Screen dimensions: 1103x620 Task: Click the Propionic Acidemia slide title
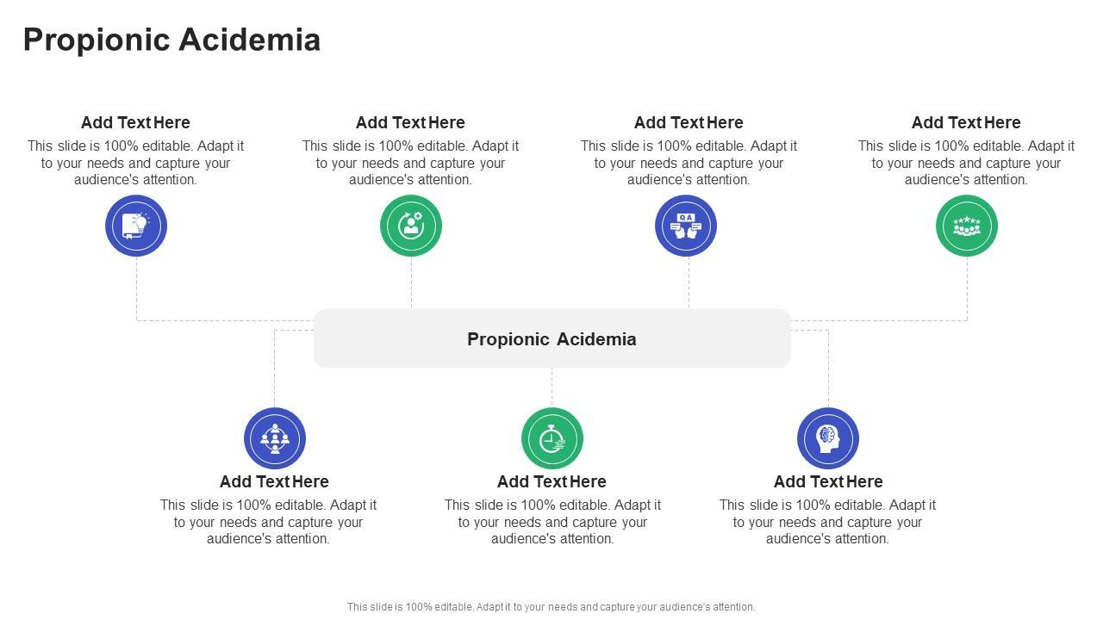coord(172,40)
